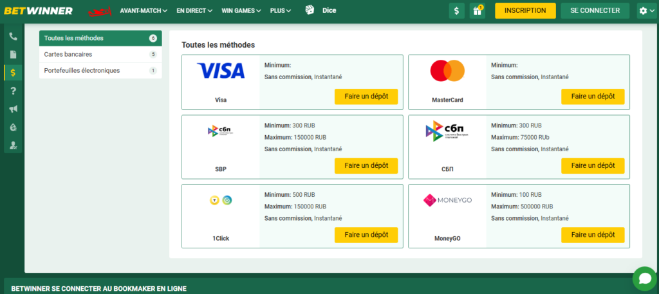The image size is (659, 294).
Task: Click the Dice game icon
Action: [x=310, y=10]
